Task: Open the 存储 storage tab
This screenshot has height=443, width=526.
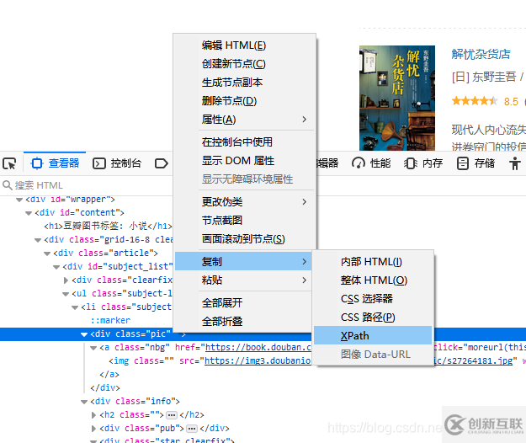Action: (x=476, y=163)
